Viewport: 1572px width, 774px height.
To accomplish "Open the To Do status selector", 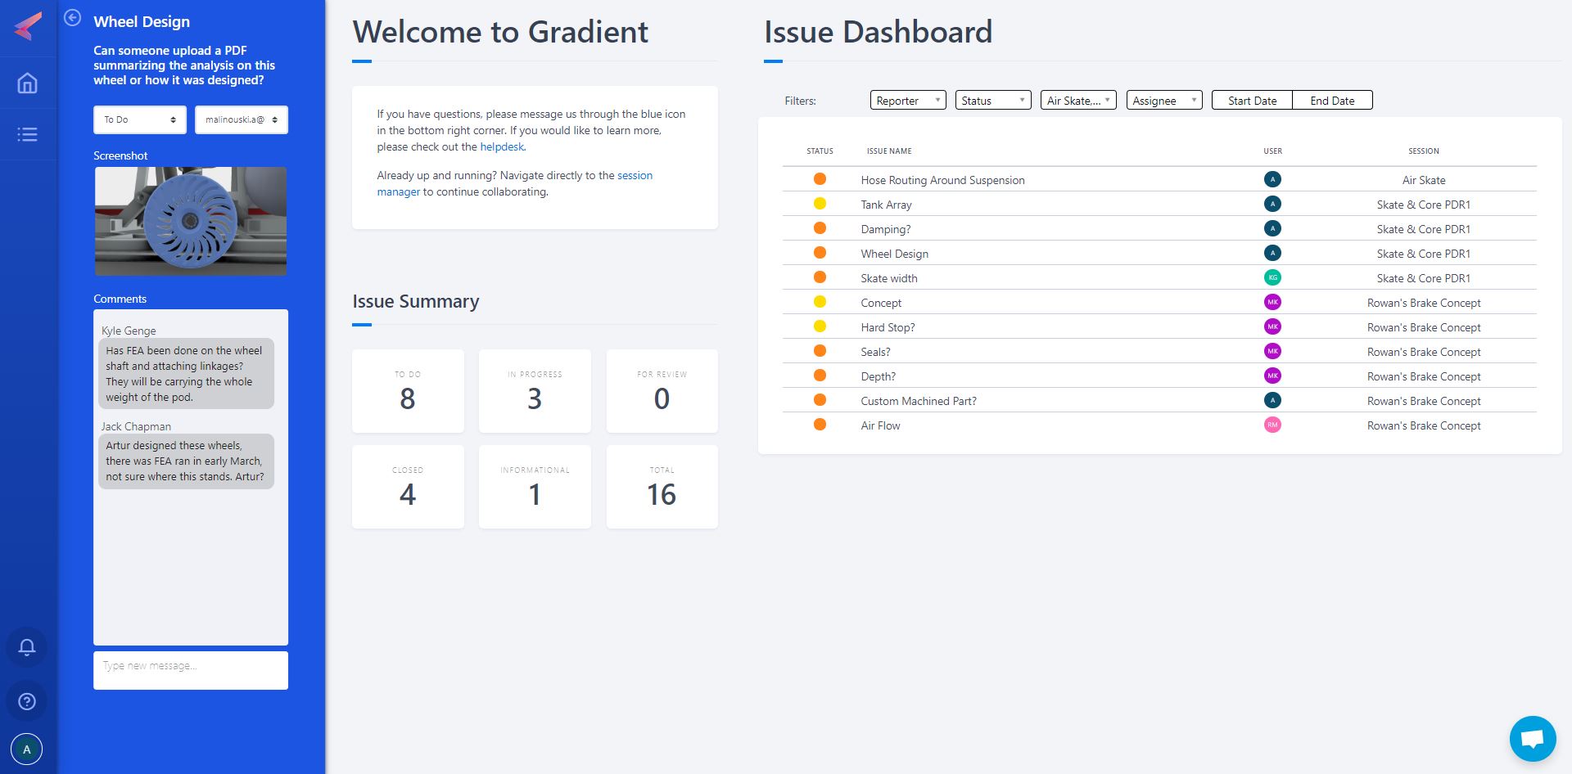I will click(x=139, y=119).
